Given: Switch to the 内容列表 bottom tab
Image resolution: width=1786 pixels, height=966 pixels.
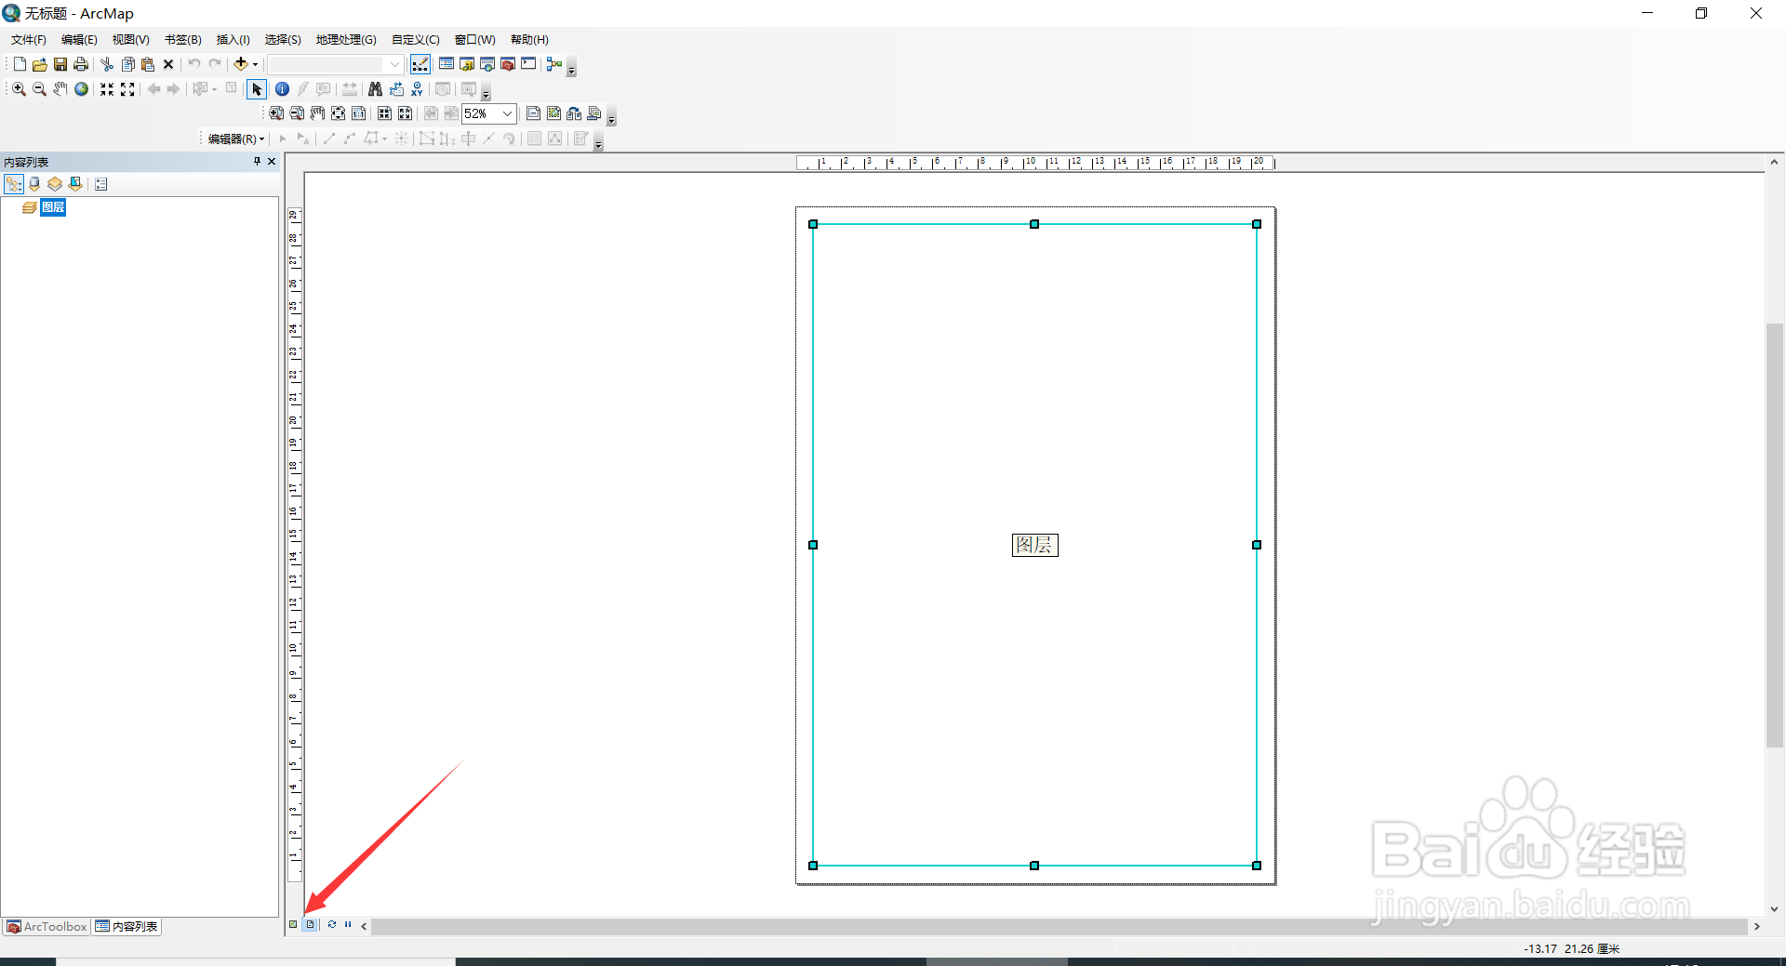Looking at the screenshot, I should click(127, 927).
